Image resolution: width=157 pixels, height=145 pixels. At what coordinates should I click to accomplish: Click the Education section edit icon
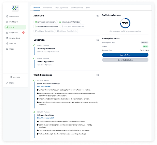(98, 40)
